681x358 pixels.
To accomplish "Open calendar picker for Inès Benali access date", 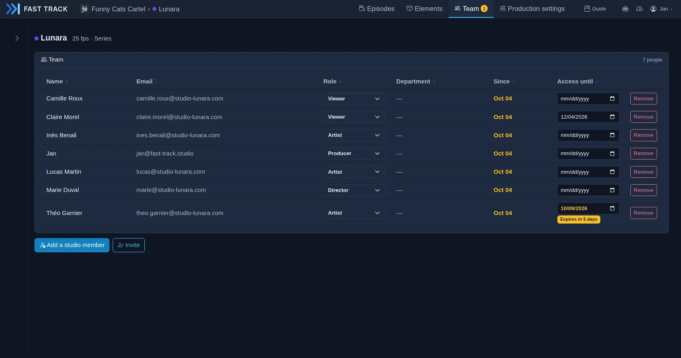I will (x=612, y=135).
